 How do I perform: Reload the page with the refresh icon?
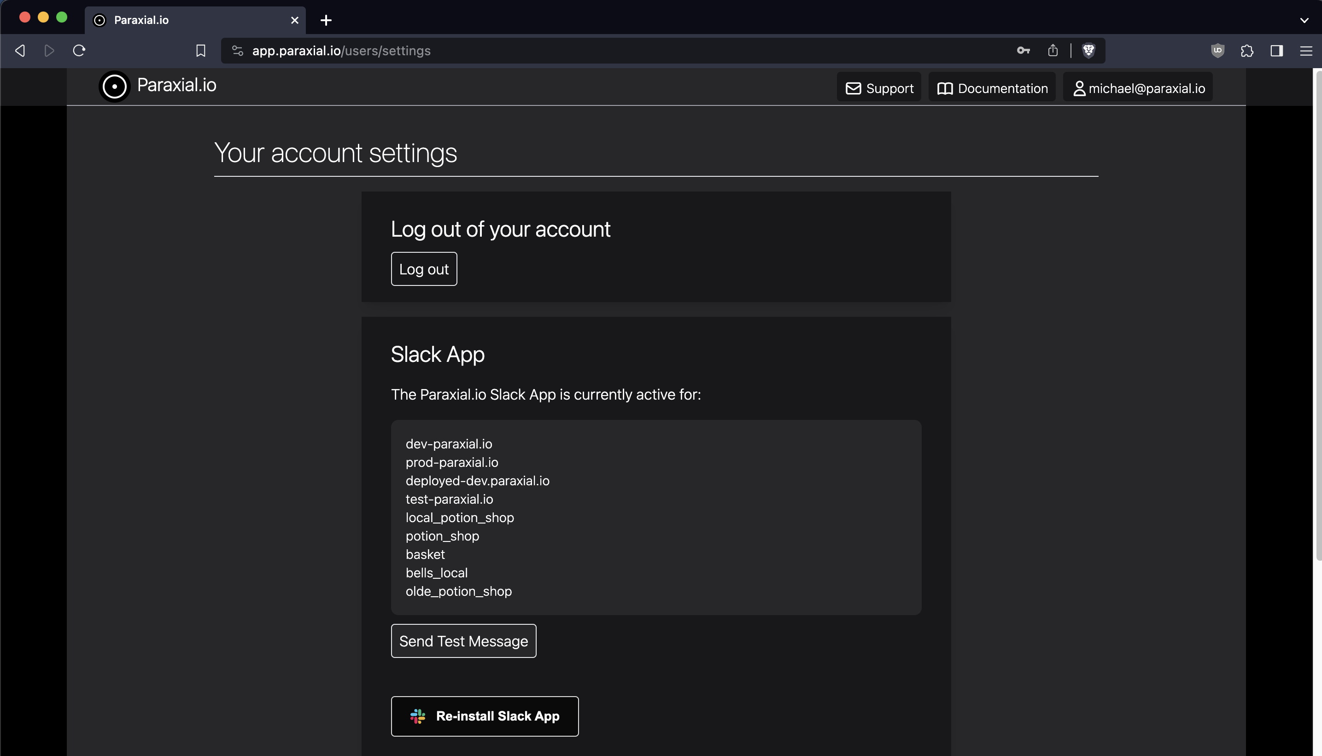click(x=79, y=50)
